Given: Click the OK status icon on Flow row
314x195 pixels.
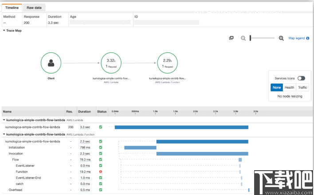Looking at the screenshot, I should tap(101, 160).
